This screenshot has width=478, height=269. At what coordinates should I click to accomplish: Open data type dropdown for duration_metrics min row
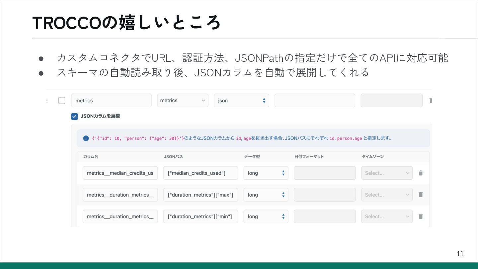pos(266,216)
